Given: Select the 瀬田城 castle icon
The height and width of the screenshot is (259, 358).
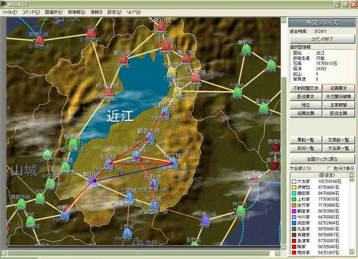Looking at the screenshot, I should 92,182.
